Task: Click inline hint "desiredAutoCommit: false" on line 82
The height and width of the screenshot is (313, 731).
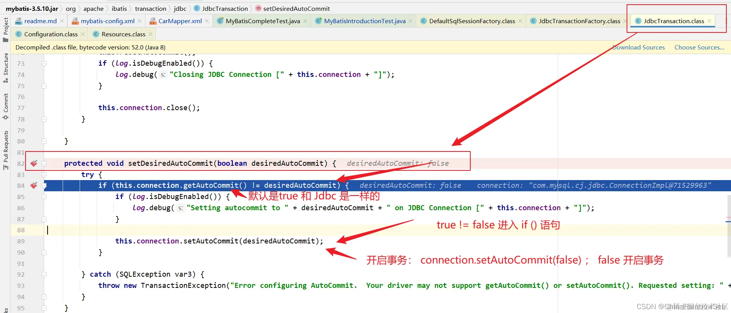Action: click(398, 163)
